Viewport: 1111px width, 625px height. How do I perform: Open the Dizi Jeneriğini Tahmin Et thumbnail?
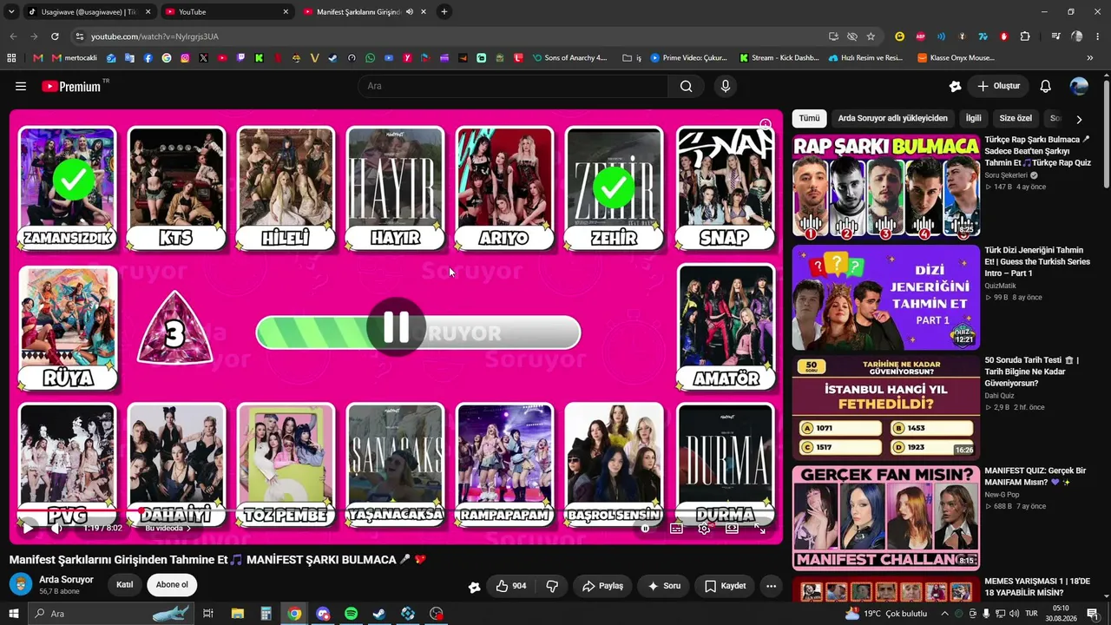coord(886,297)
